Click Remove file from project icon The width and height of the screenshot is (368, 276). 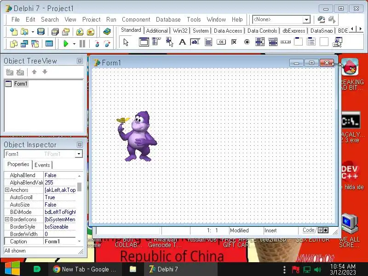coord(91,31)
